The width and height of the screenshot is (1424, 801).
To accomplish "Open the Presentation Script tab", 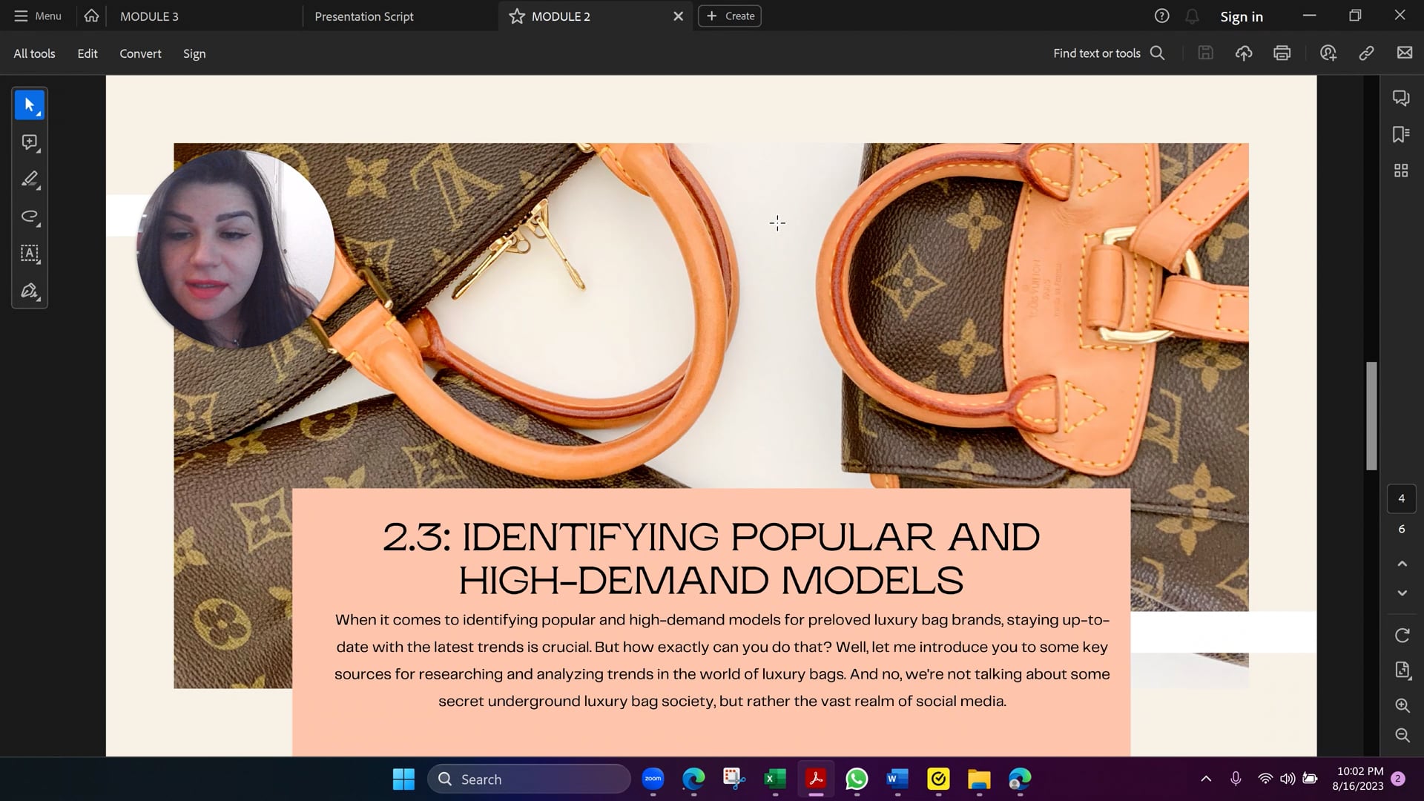I will pyautogui.click(x=364, y=16).
